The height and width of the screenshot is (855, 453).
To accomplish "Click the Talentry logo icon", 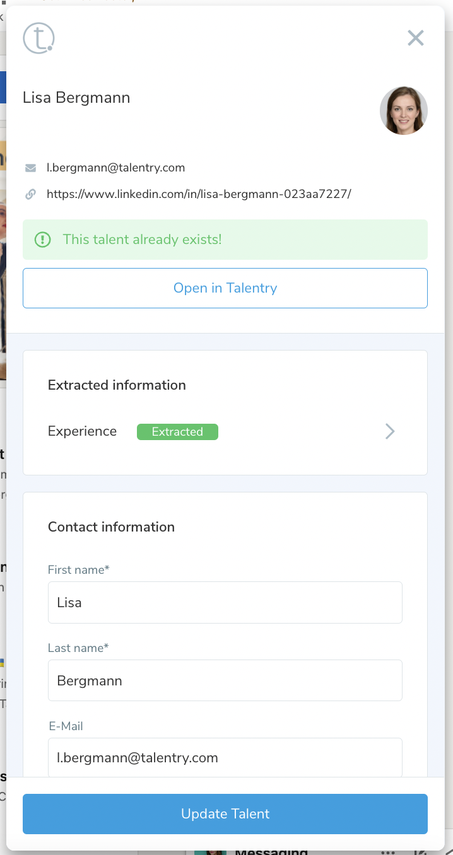I will pyautogui.click(x=38, y=38).
